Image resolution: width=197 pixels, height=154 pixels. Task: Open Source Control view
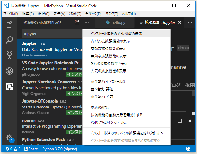click(9, 55)
